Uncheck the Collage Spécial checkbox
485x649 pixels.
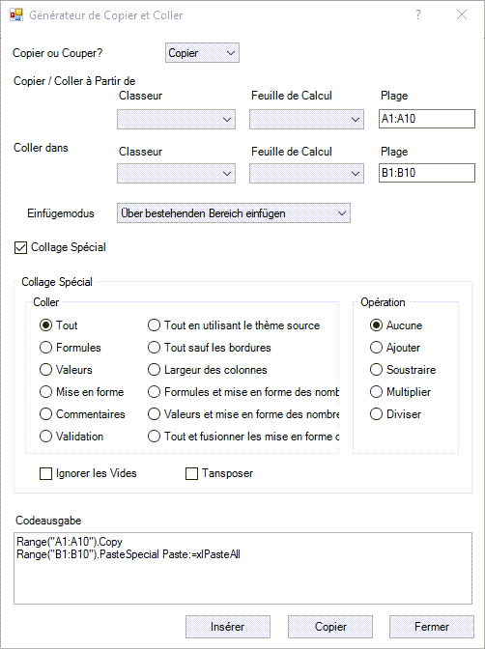[x=20, y=247]
